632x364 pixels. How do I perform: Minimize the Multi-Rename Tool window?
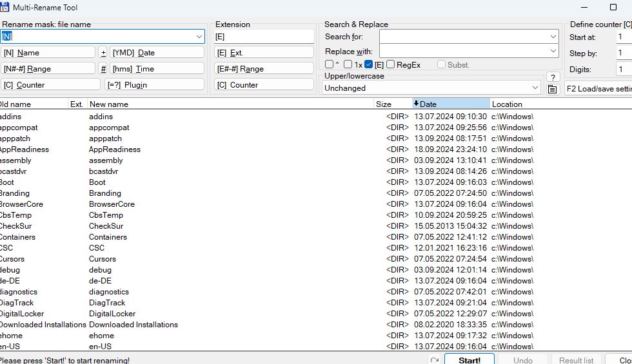(x=584, y=7)
